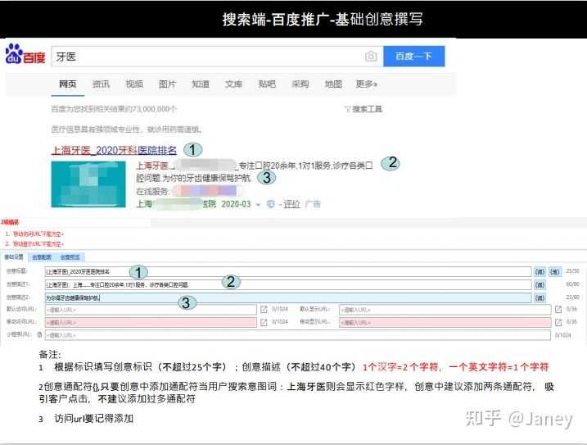587x445 pixels.
Task: Open the last tab of the creative editor
Action: click(x=70, y=257)
